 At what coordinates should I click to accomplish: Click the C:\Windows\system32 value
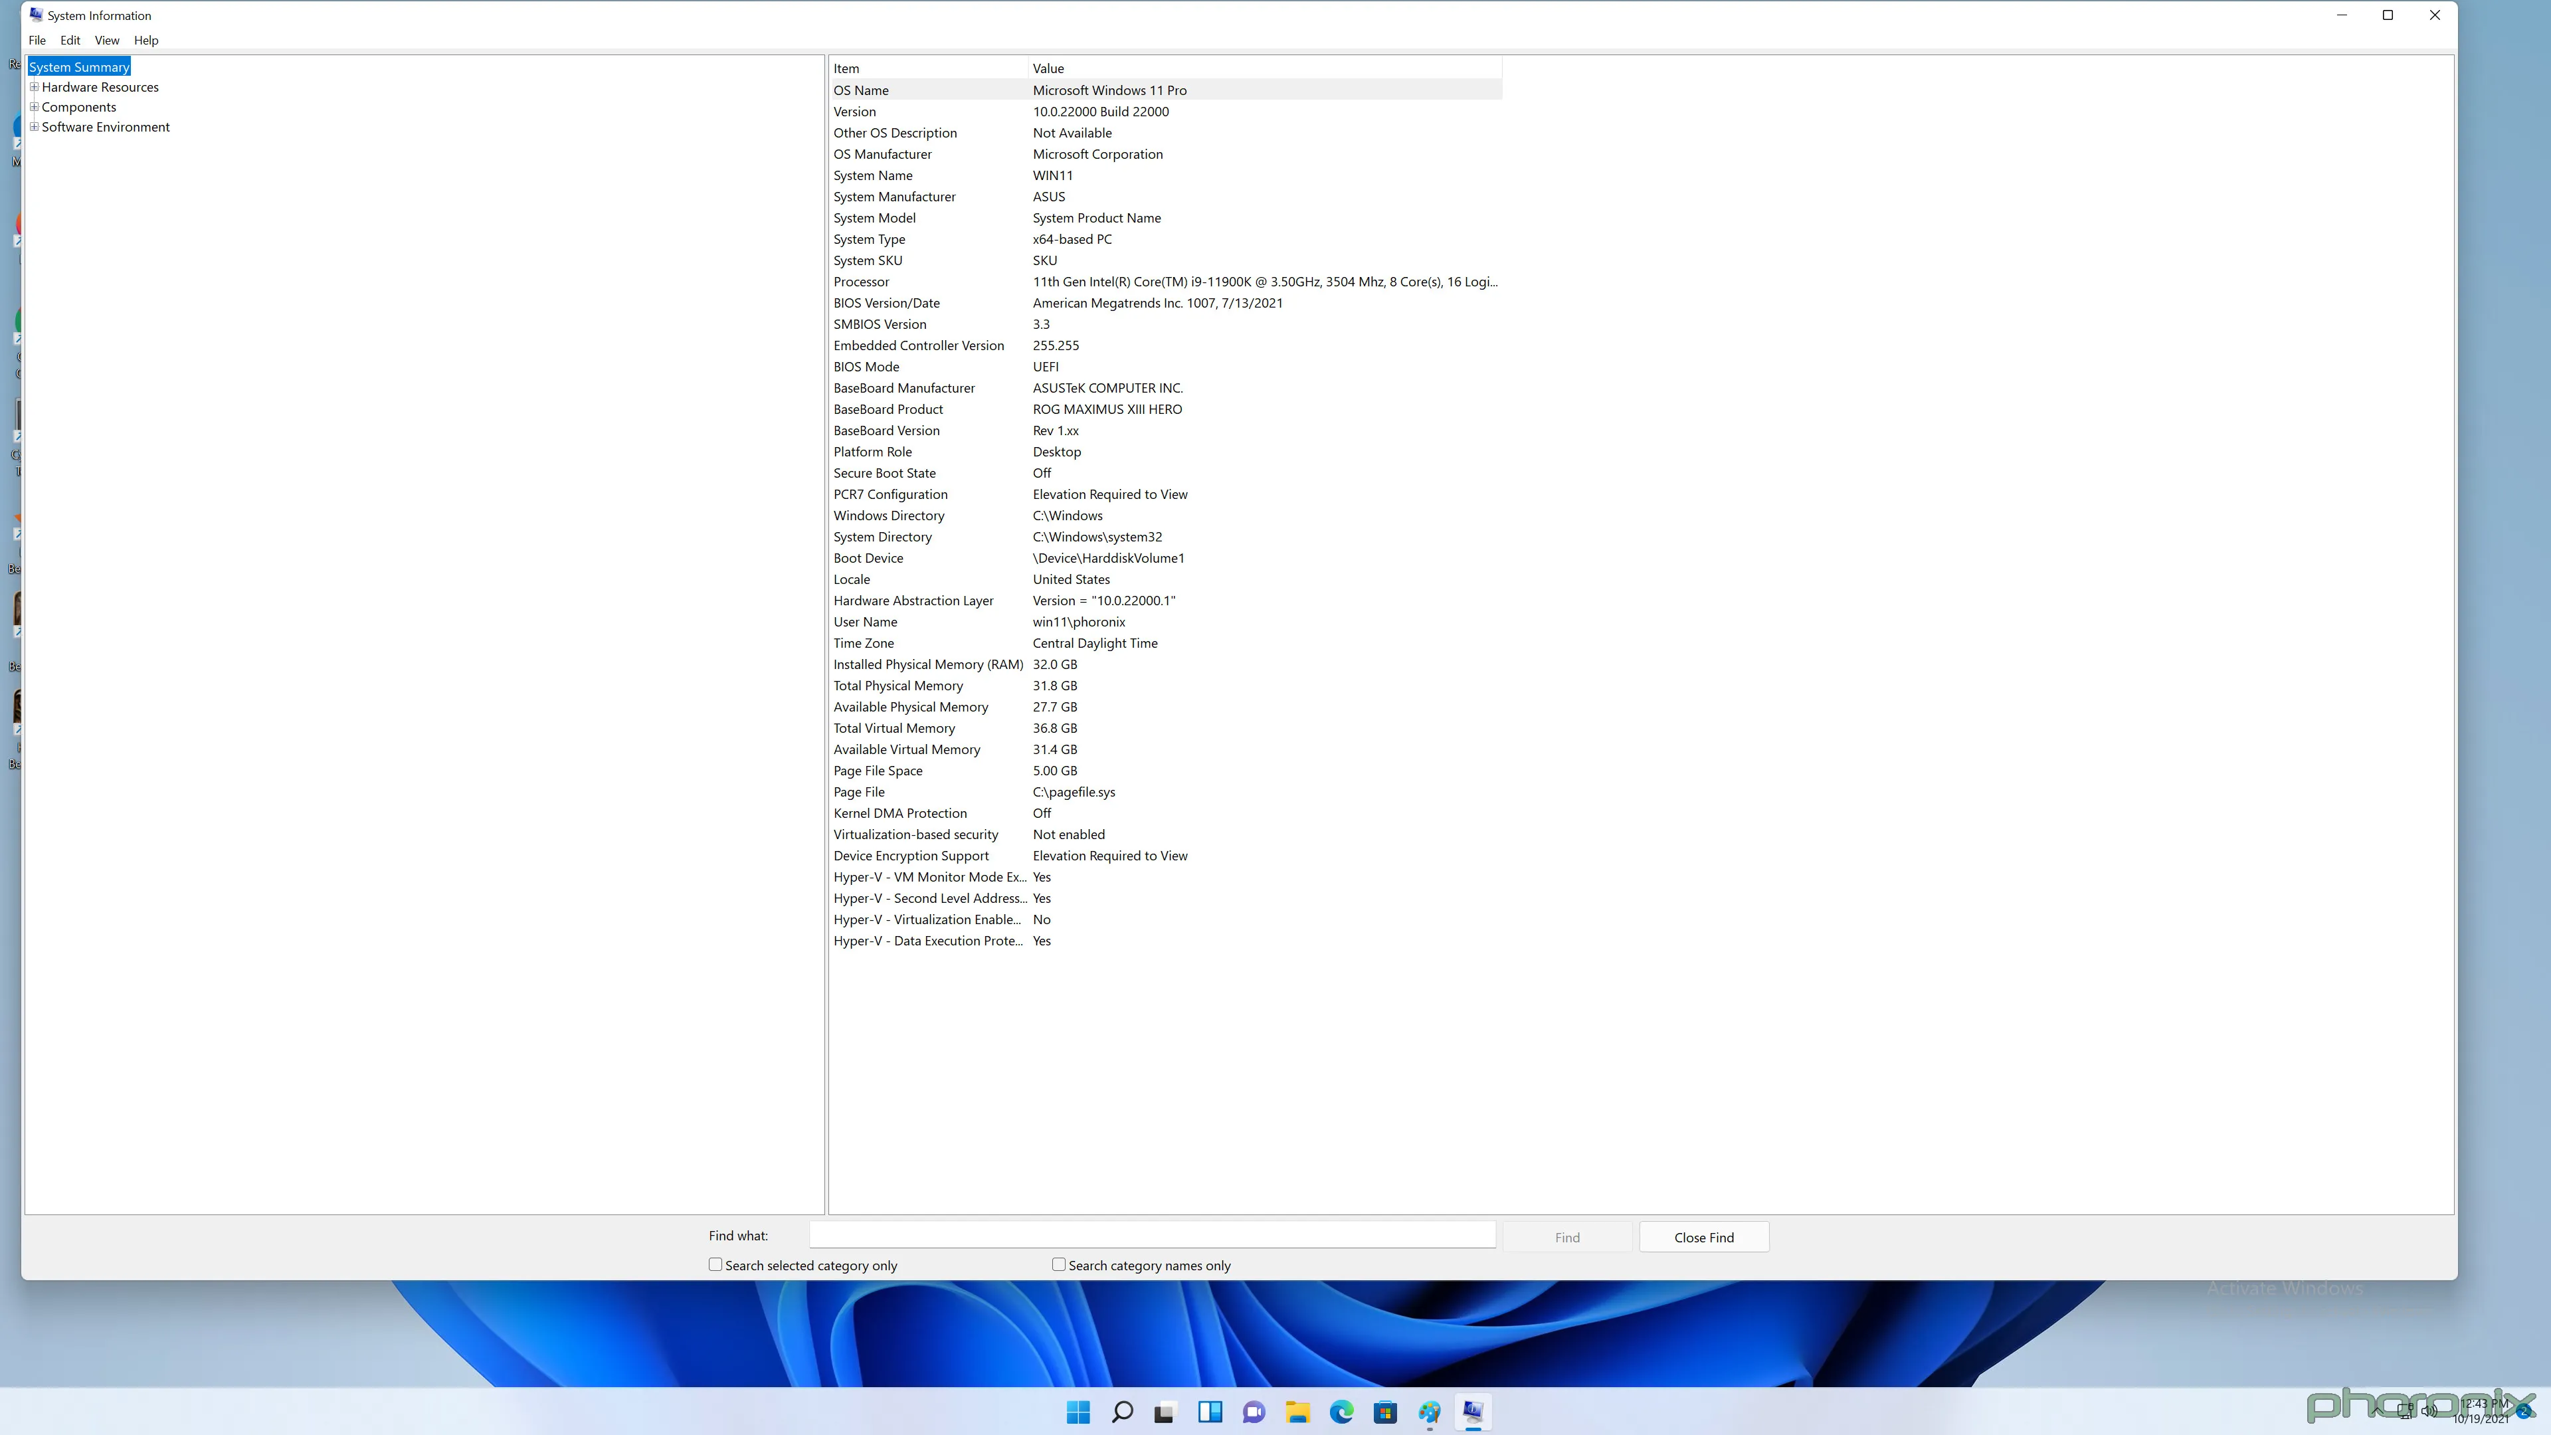(1097, 537)
